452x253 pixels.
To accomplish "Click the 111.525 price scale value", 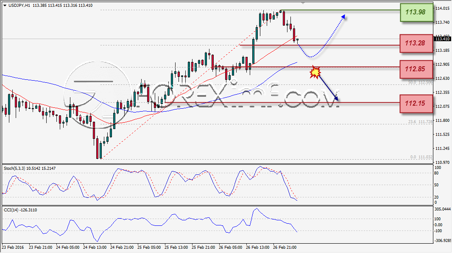I will point(443,135).
